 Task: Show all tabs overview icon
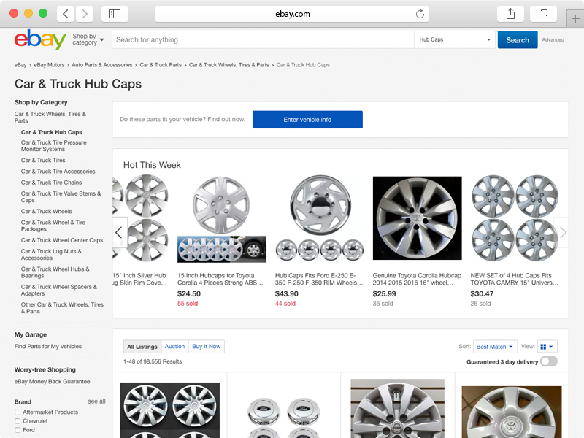pyautogui.click(x=543, y=14)
